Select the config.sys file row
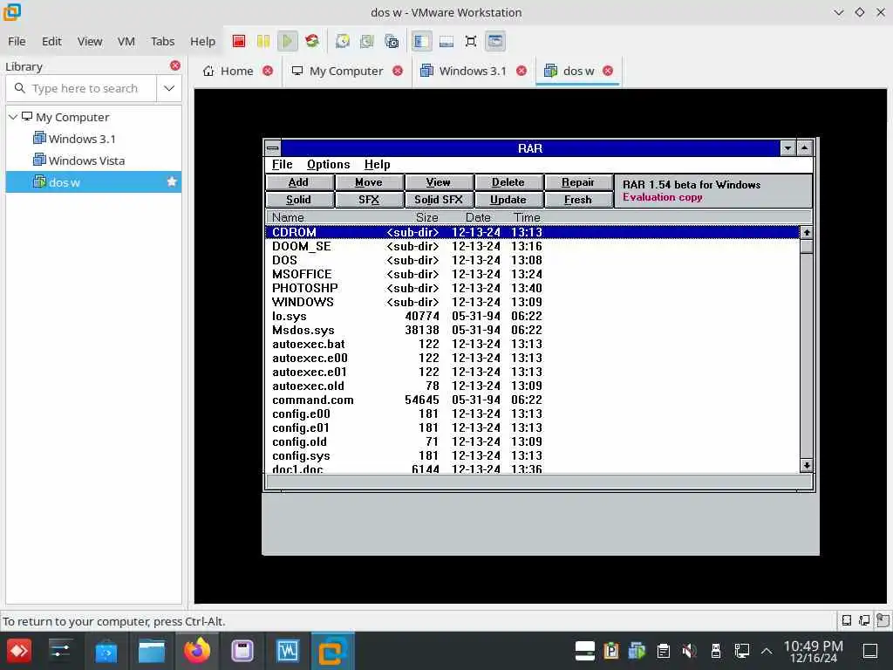 [533, 455]
